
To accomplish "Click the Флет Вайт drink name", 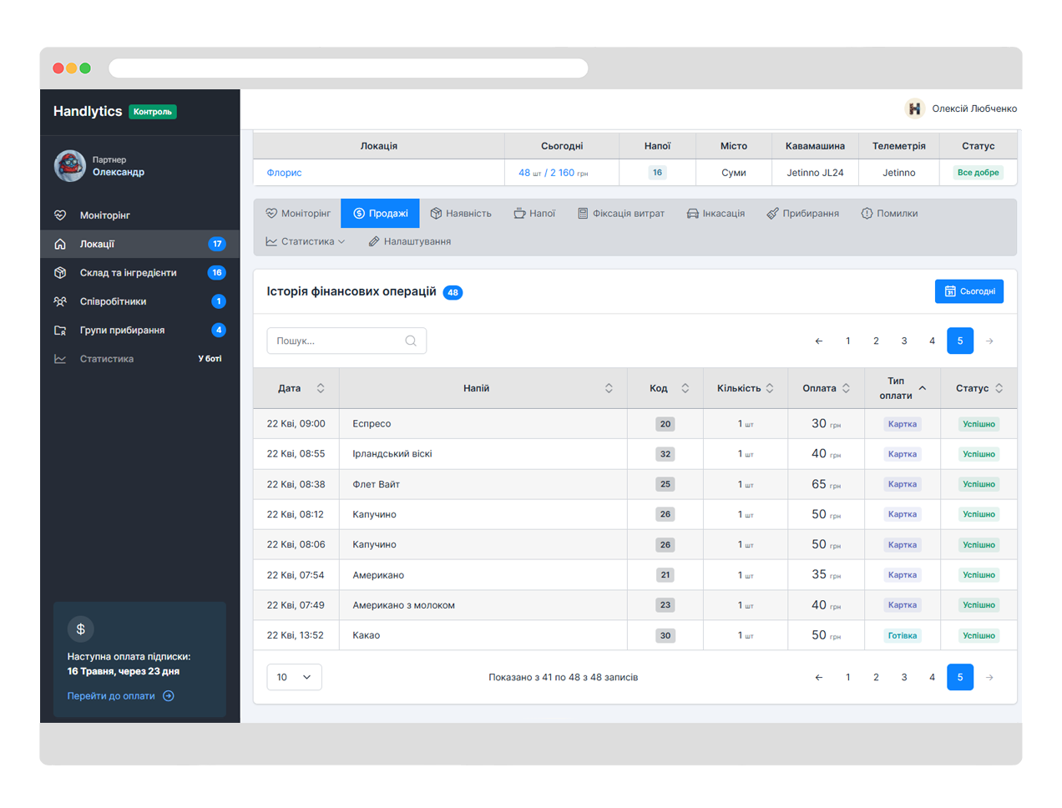I will pyautogui.click(x=377, y=484).
